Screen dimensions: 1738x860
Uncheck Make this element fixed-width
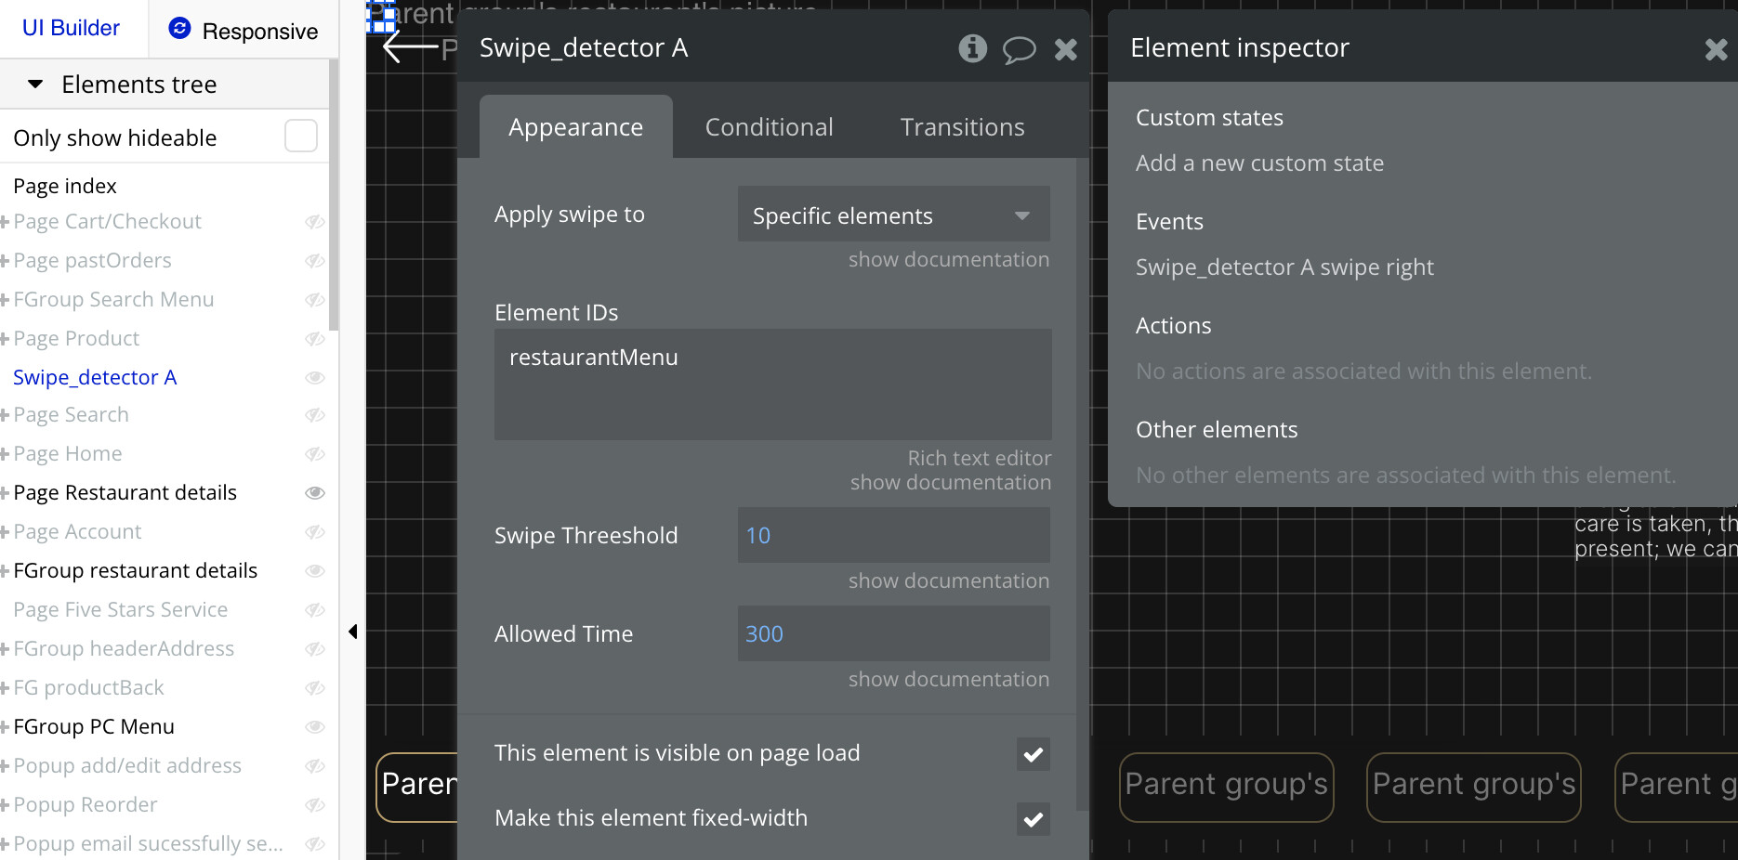1032,819
